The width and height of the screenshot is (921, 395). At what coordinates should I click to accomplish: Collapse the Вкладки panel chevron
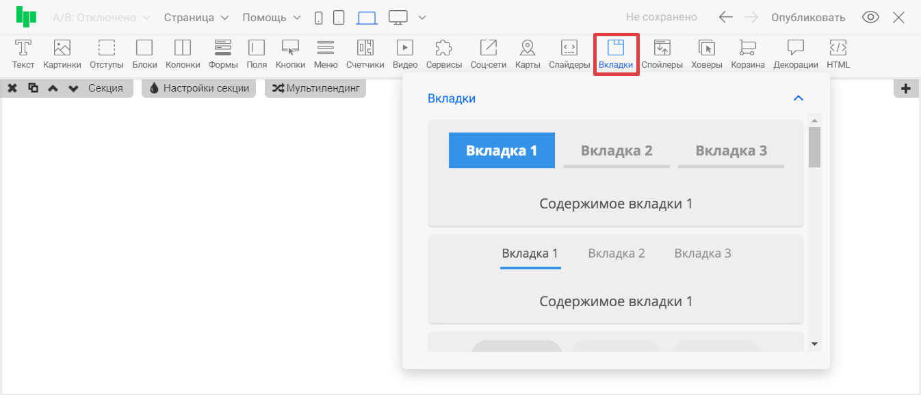coord(798,98)
